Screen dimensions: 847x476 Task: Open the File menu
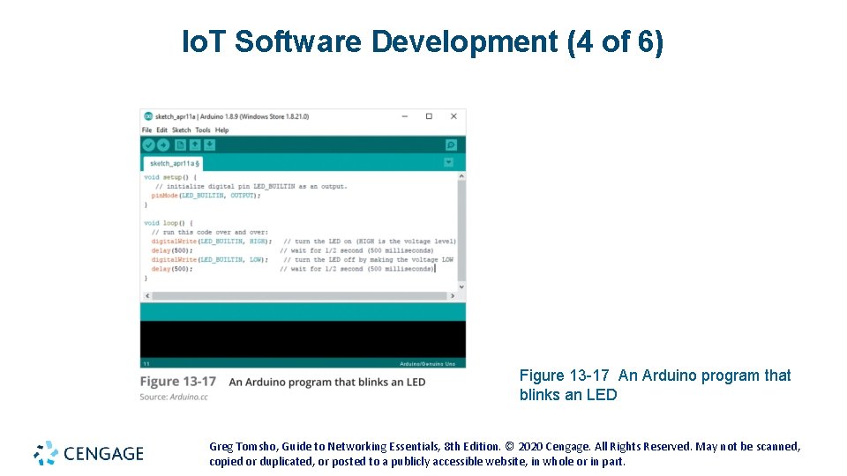147,130
